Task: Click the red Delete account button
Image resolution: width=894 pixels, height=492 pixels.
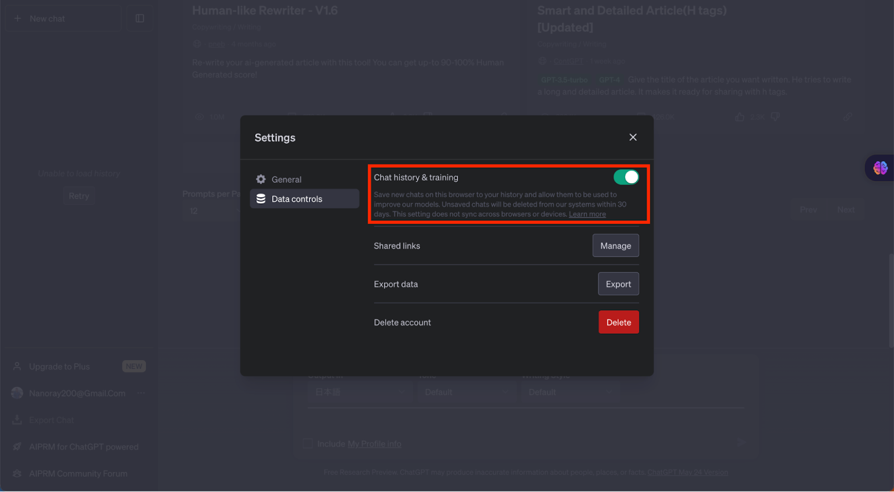Action: click(619, 322)
